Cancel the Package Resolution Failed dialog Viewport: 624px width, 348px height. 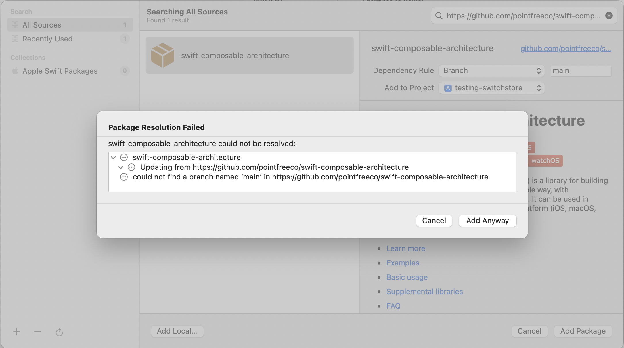[434, 221]
